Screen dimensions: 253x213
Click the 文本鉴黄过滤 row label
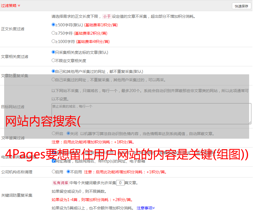[13, 138]
